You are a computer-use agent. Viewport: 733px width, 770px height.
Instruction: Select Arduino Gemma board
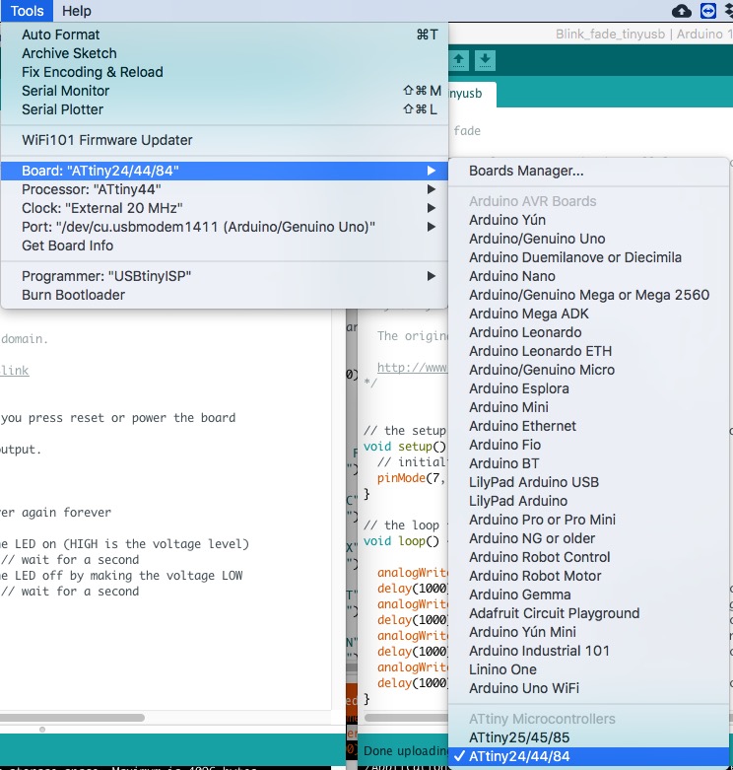click(589, 595)
